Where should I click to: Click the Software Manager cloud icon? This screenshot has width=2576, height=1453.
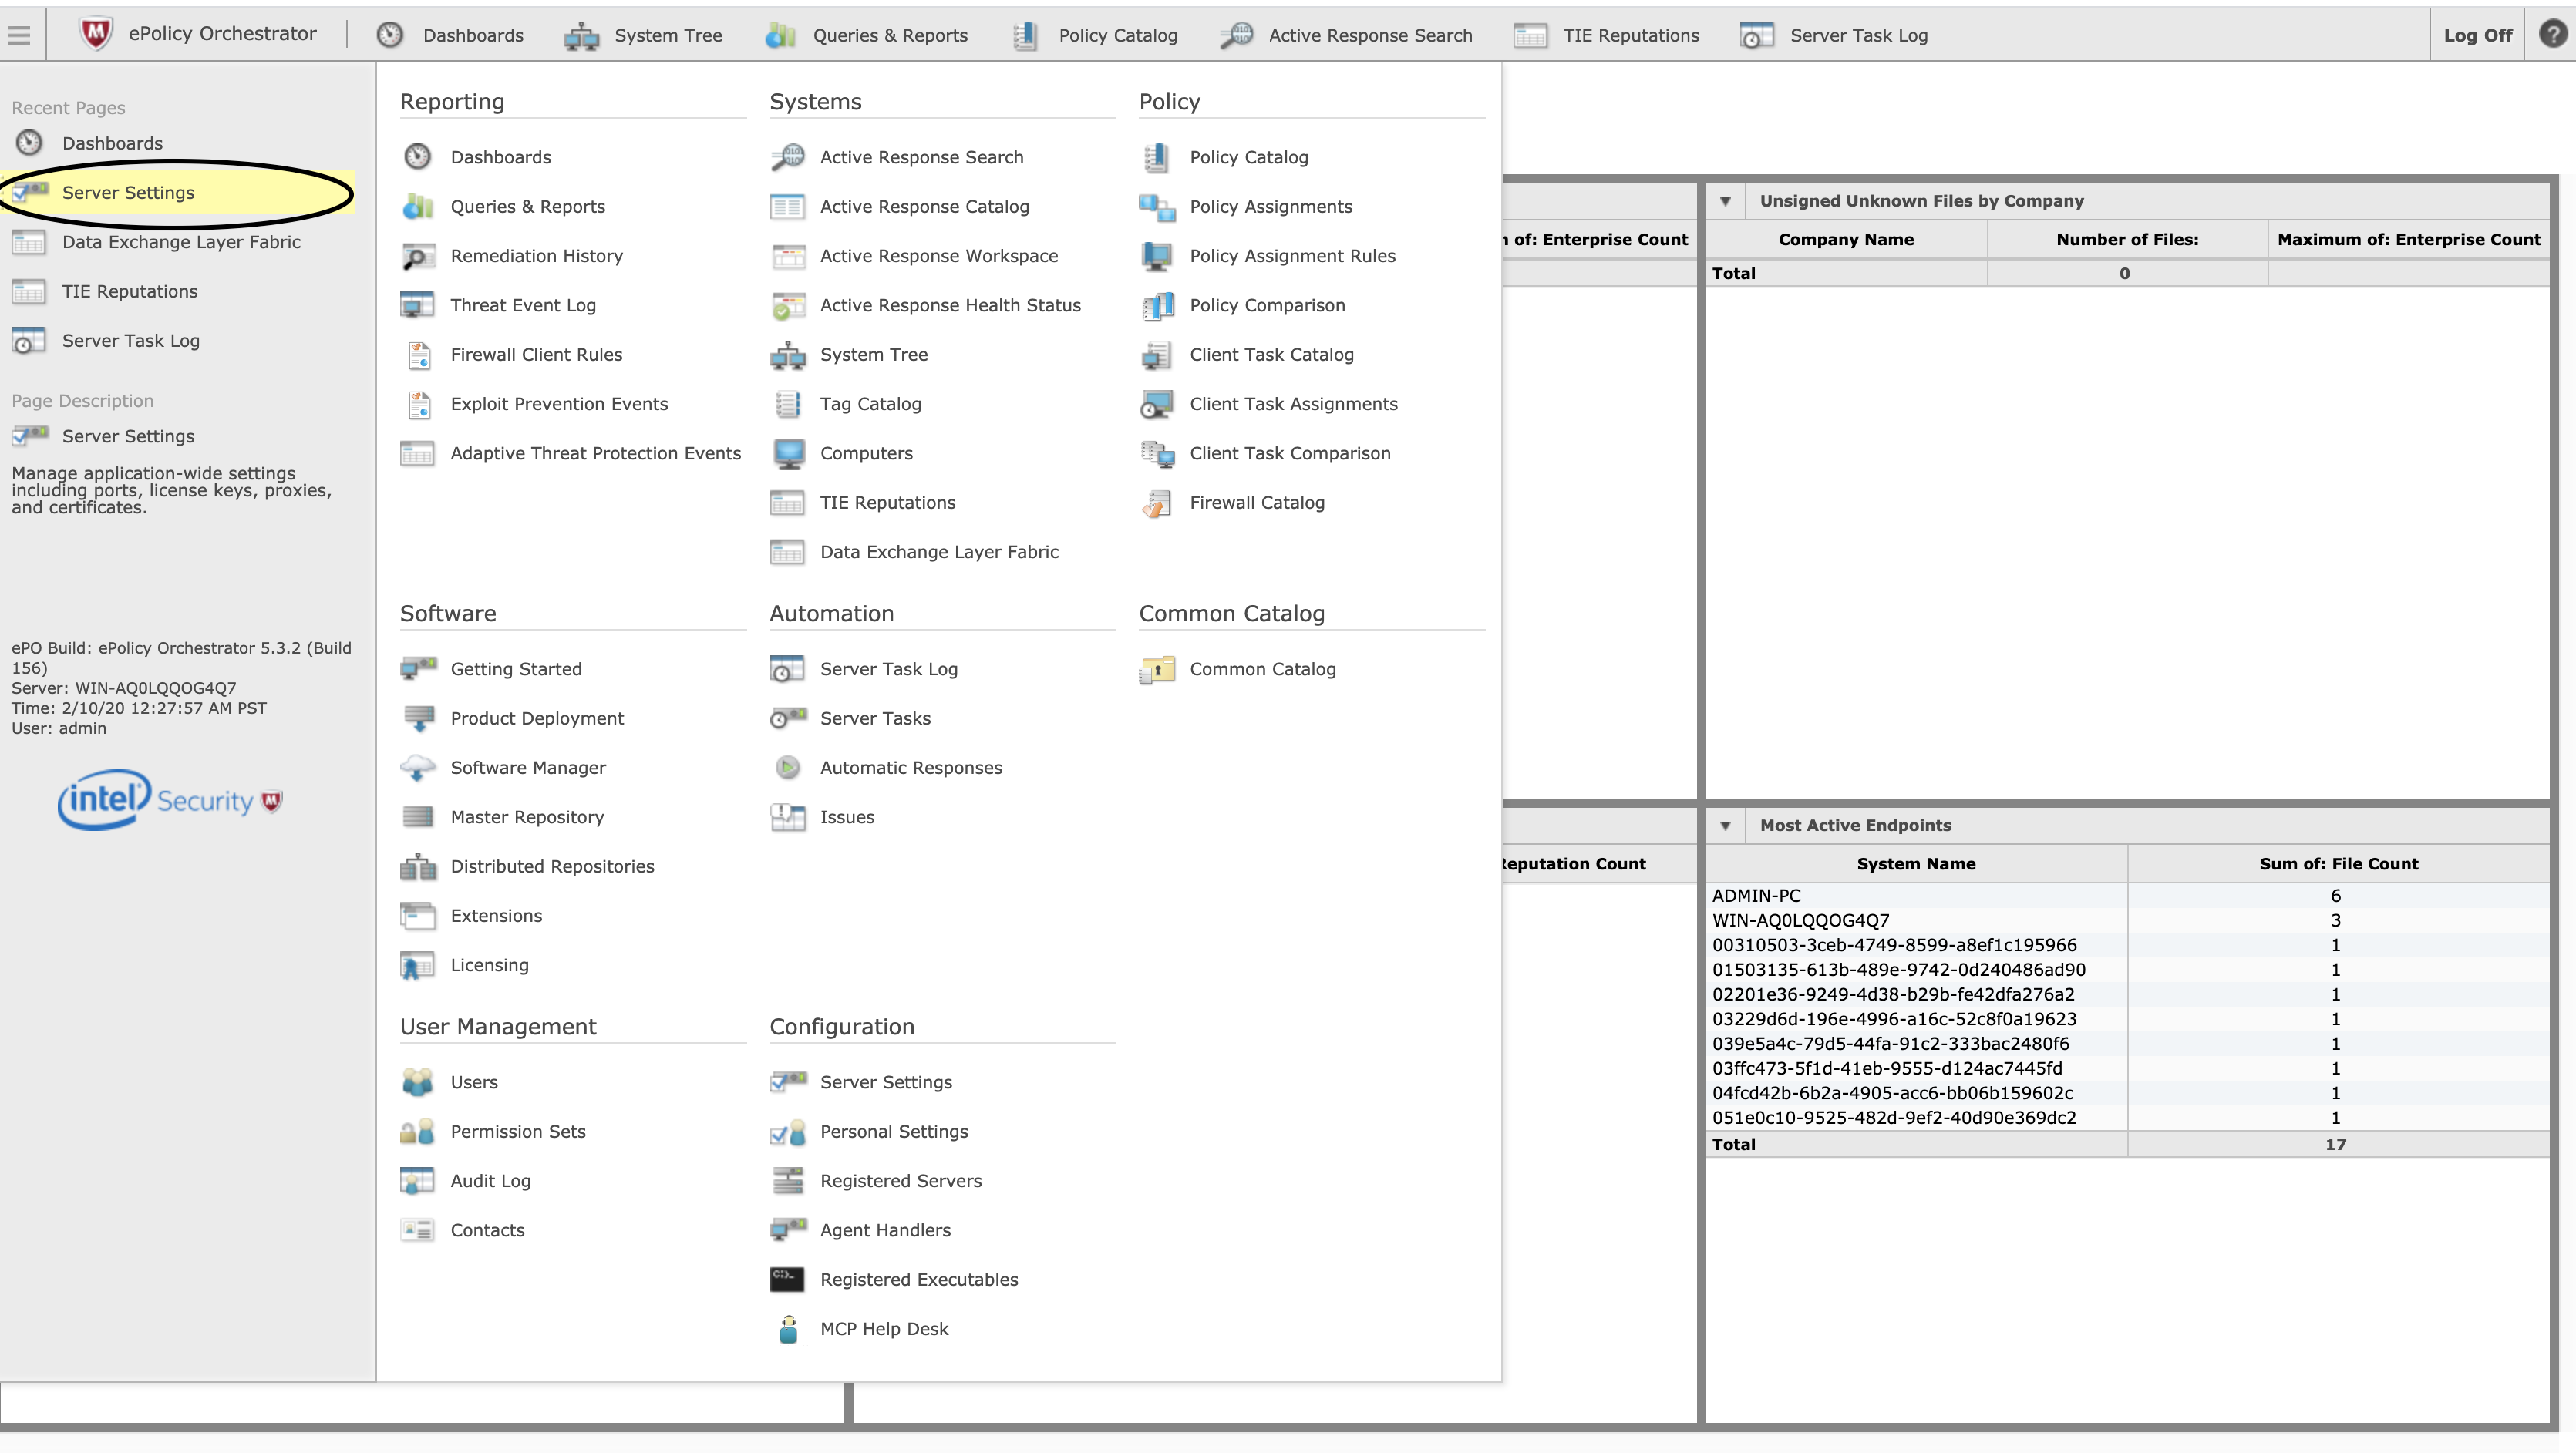pyautogui.click(x=417, y=768)
